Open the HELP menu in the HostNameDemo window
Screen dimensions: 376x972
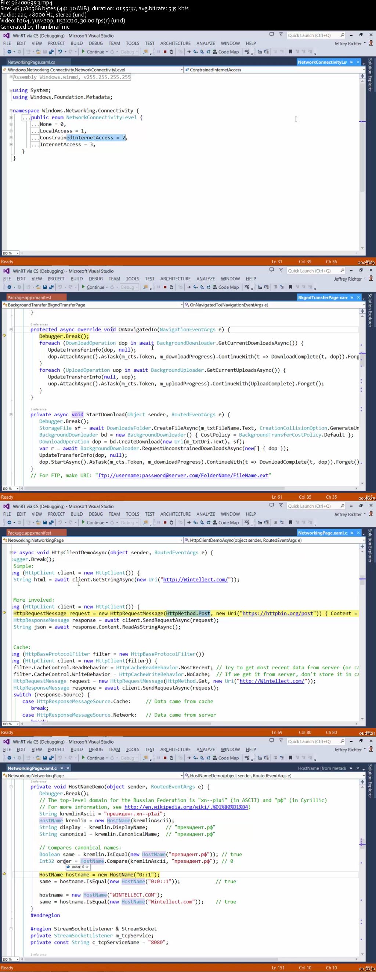tap(251, 750)
